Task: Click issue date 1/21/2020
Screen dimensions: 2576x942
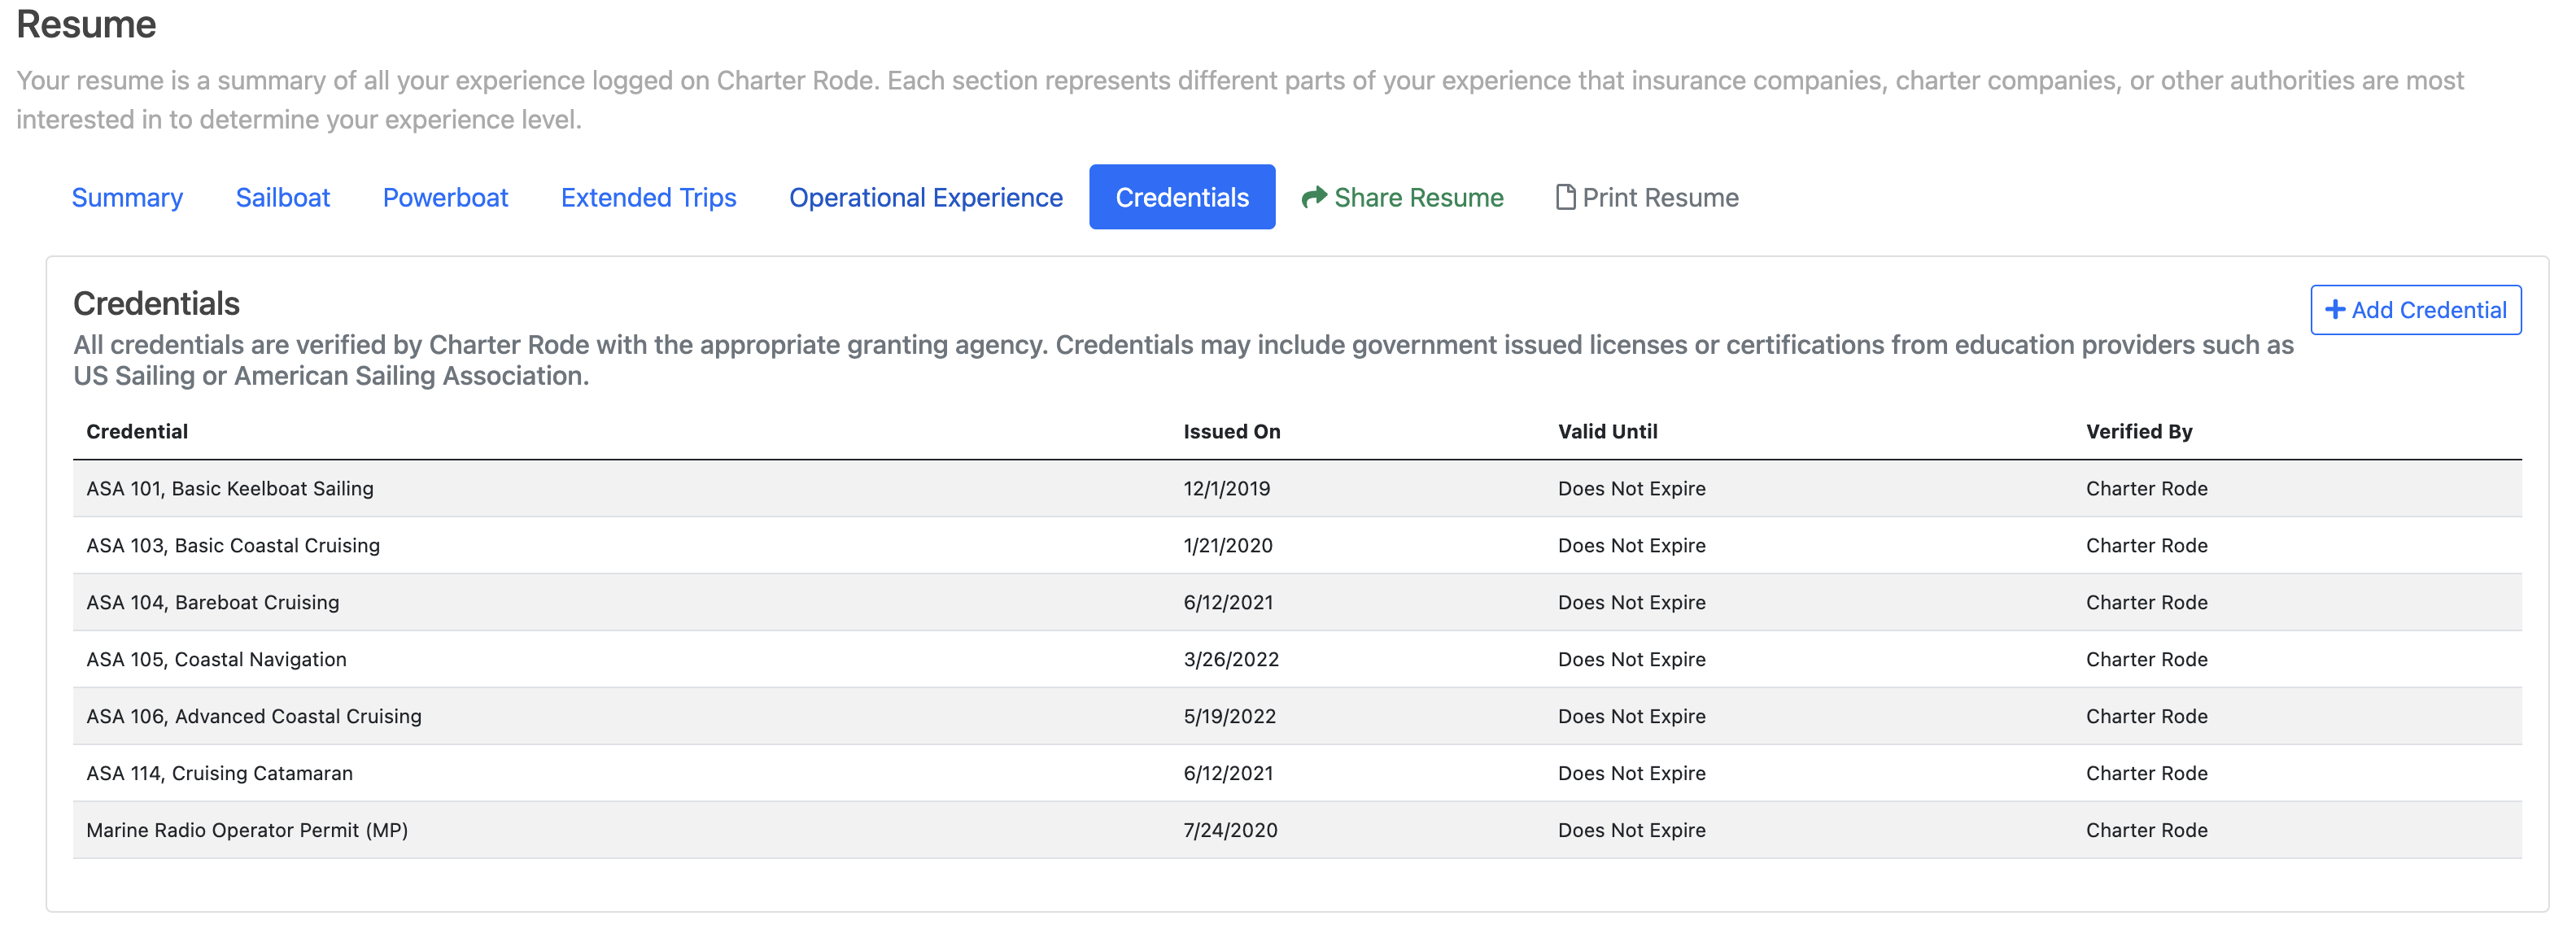Action: click(1227, 545)
